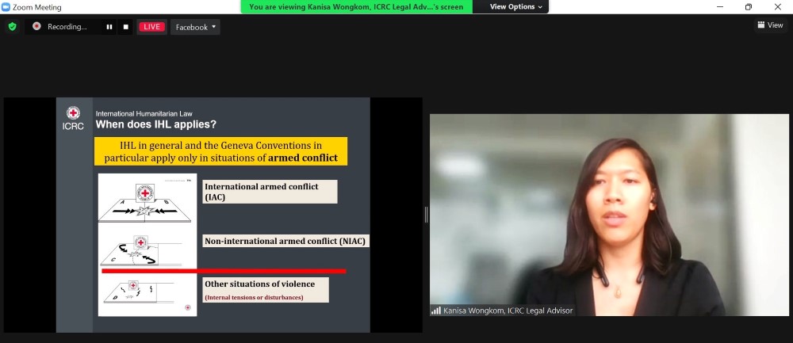Screen dimensions: 793x343
Task: Click the green encryption shield icon
Action: point(12,26)
